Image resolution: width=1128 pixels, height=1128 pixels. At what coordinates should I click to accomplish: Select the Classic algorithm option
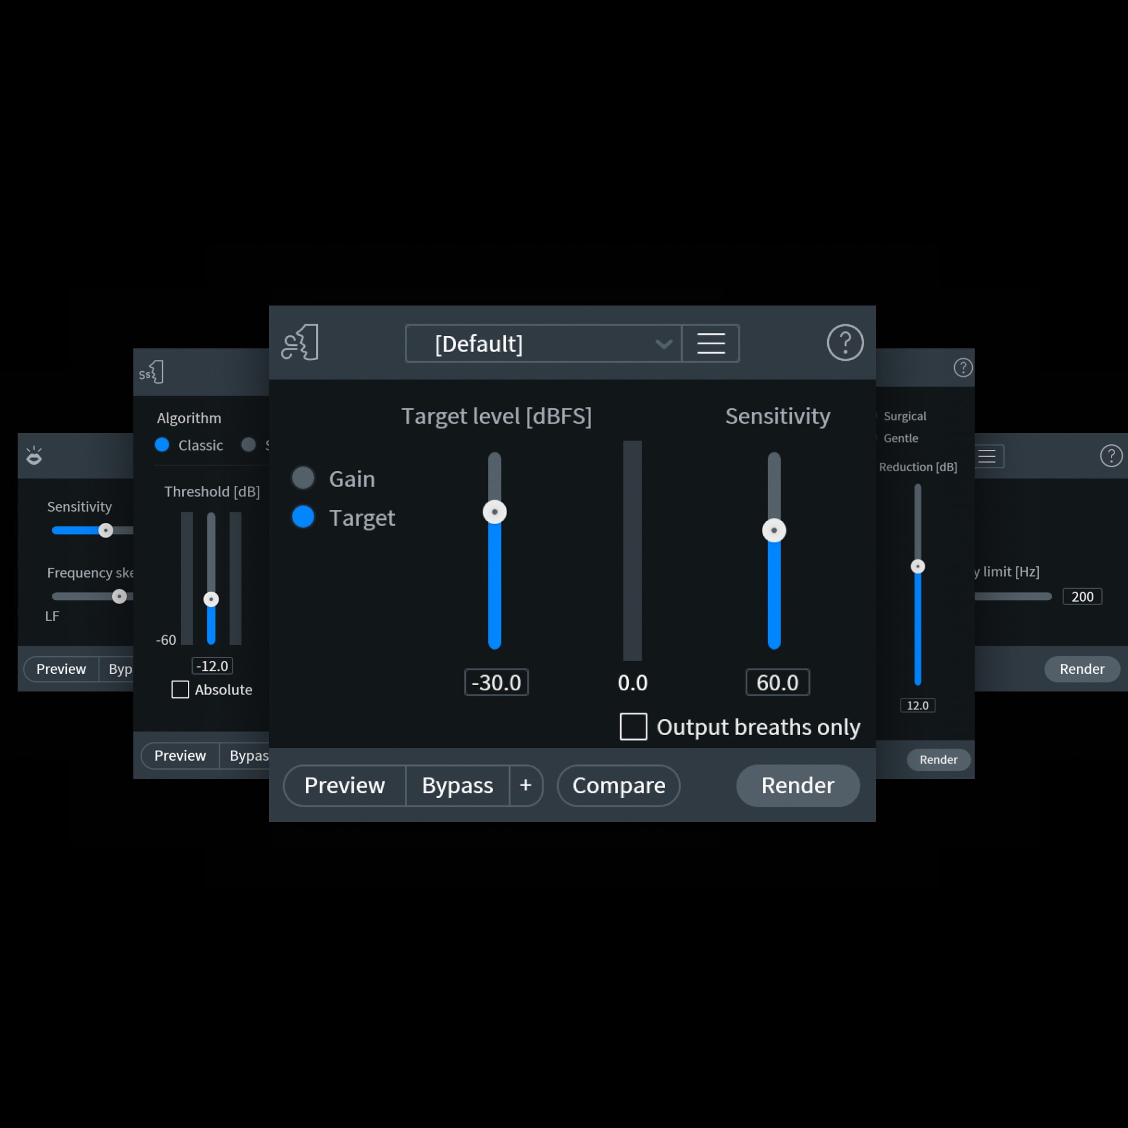tap(162, 445)
